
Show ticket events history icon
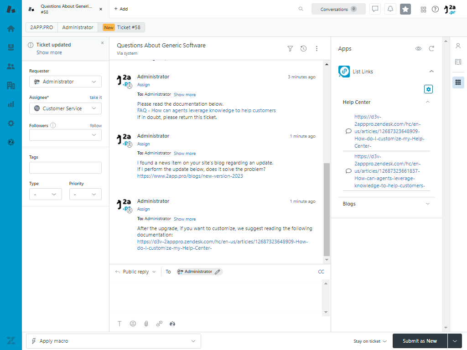click(x=303, y=49)
